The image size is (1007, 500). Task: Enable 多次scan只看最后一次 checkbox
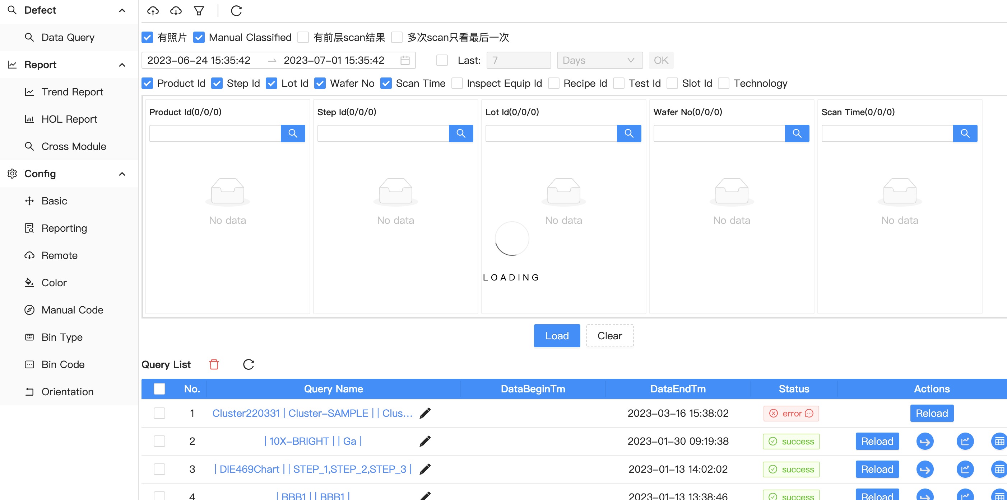click(x=399, y=37)
